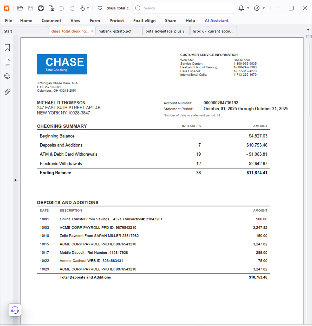312x326 pixels.
Task: Select the Hand tool icon
Action: click(82, 8)
